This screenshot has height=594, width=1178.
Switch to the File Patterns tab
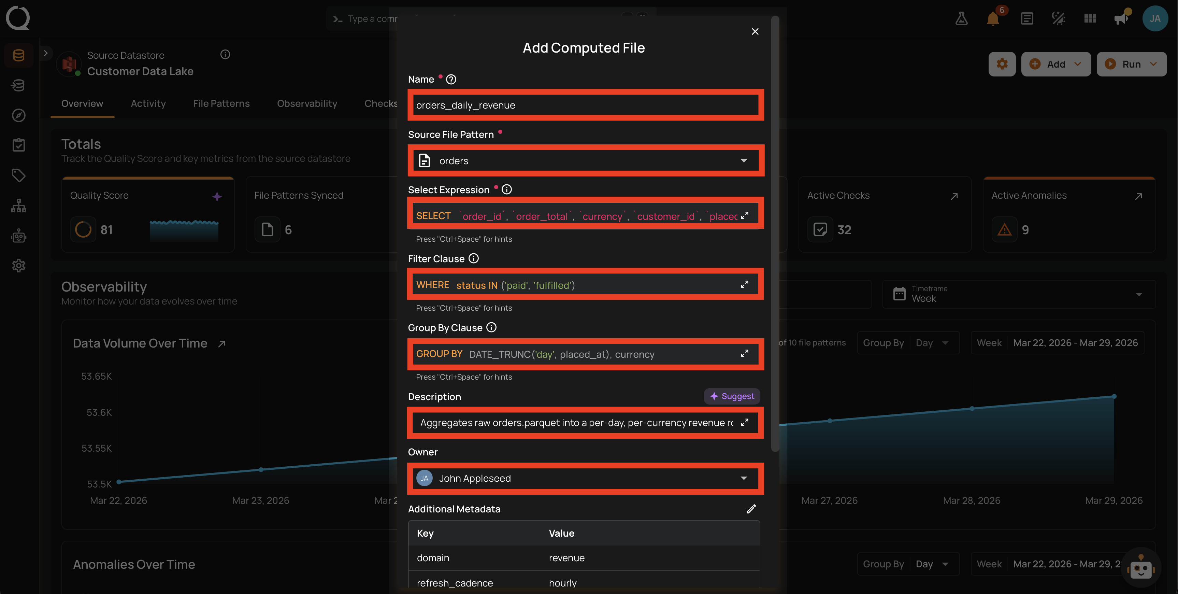coord(221,104)
